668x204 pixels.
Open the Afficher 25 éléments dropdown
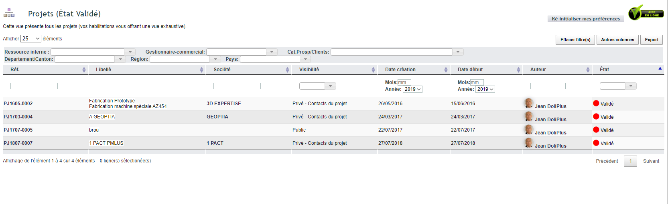point(31,39)
